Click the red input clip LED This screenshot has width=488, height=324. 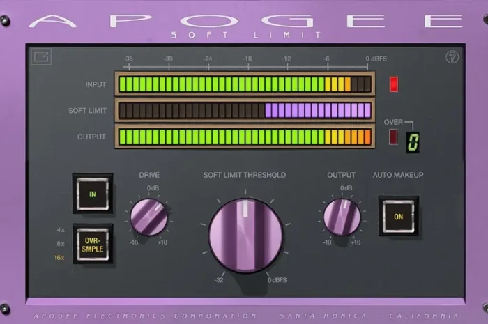(x=394, y=84)
